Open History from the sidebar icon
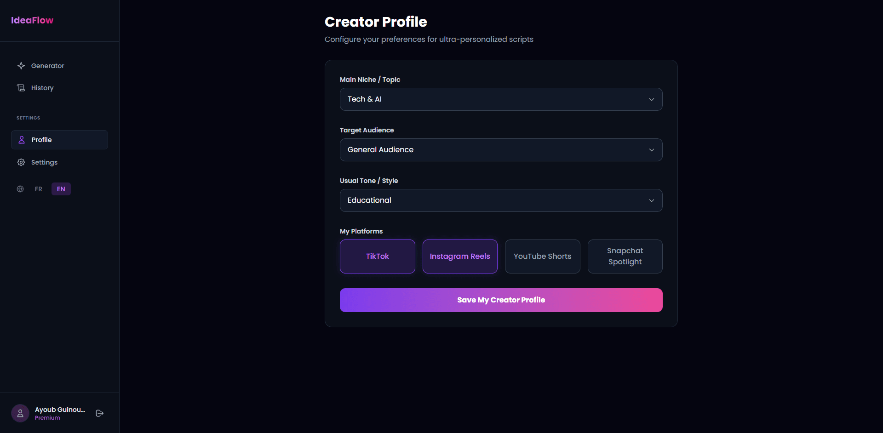Screen dimensions: 883x433 point(21,88)
